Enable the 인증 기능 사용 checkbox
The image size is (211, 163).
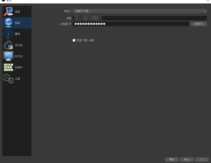click(74, 40)
